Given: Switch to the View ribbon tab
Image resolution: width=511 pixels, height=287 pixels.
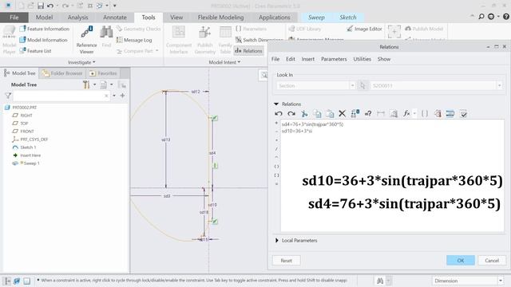Looking at the screenshot, I should 176,18.
